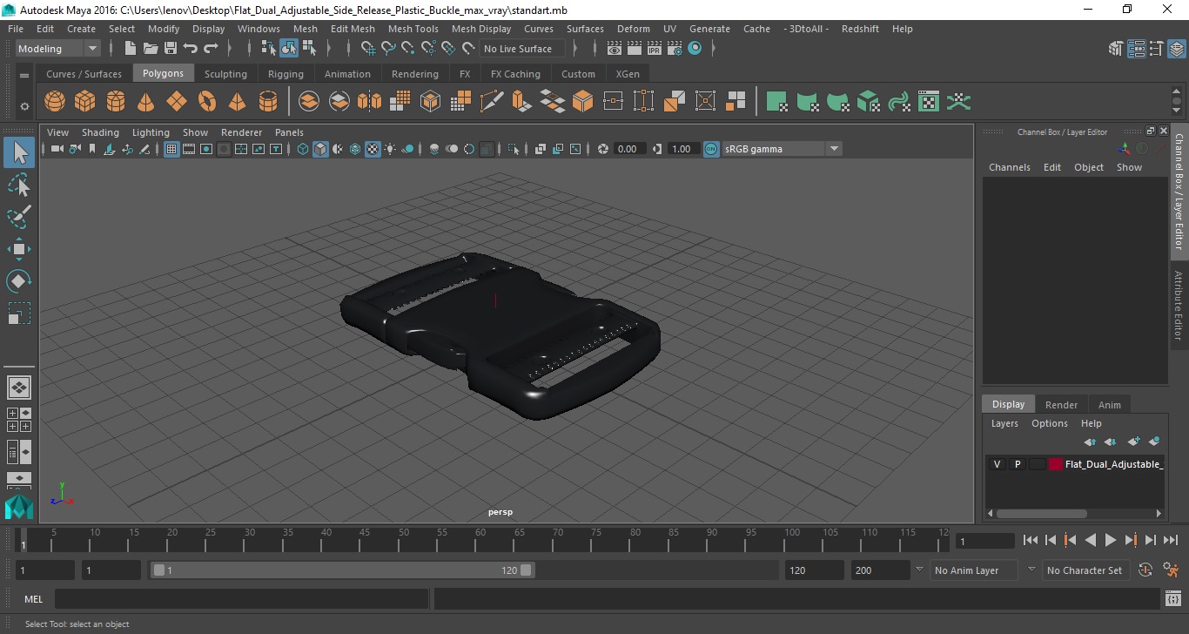Toggle the auto keyframe button

click(x=1145, y=570)
